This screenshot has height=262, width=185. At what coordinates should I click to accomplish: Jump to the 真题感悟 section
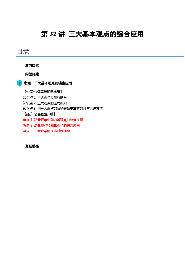32,146
